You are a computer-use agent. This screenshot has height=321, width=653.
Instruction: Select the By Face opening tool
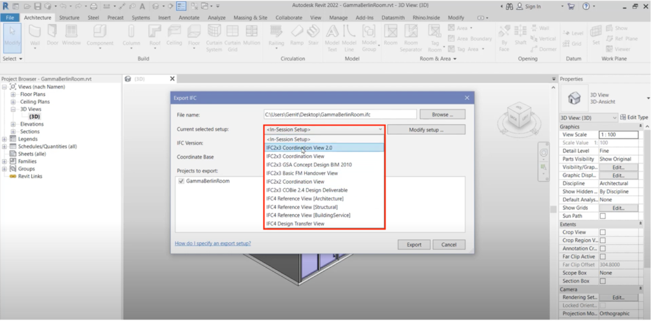coord(504,38)
